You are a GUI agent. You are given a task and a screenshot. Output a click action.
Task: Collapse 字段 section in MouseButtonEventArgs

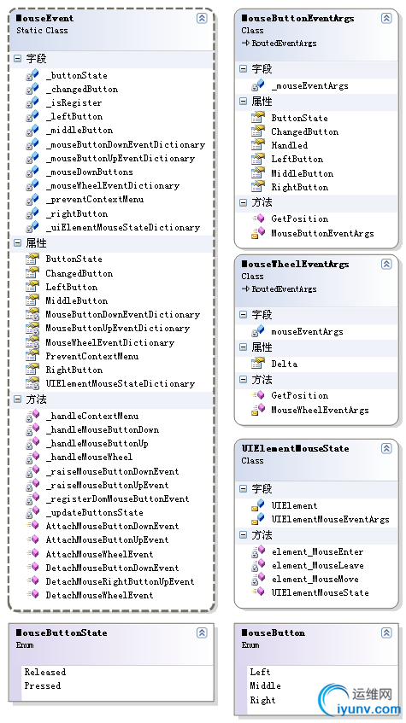[244, 68]
